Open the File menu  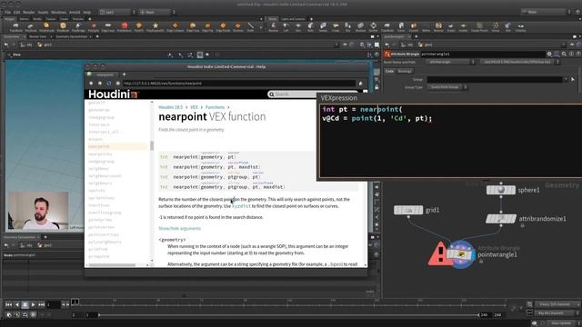[7, 12]
